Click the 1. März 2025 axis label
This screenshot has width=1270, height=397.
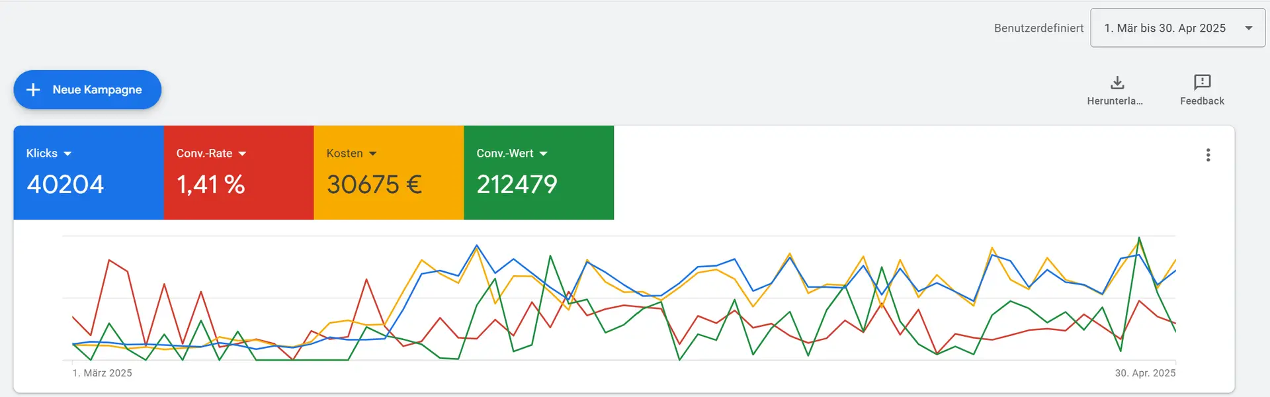pos(102,373)
